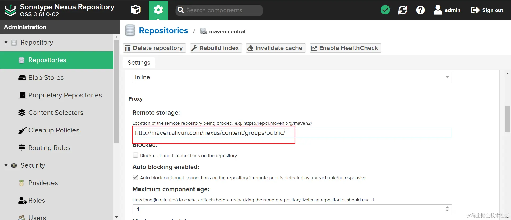Image resolution: width=511 pixels, height=220 pixels.
Task: Click the Sign out arrow icon
Action: click(x=475, y=10)
